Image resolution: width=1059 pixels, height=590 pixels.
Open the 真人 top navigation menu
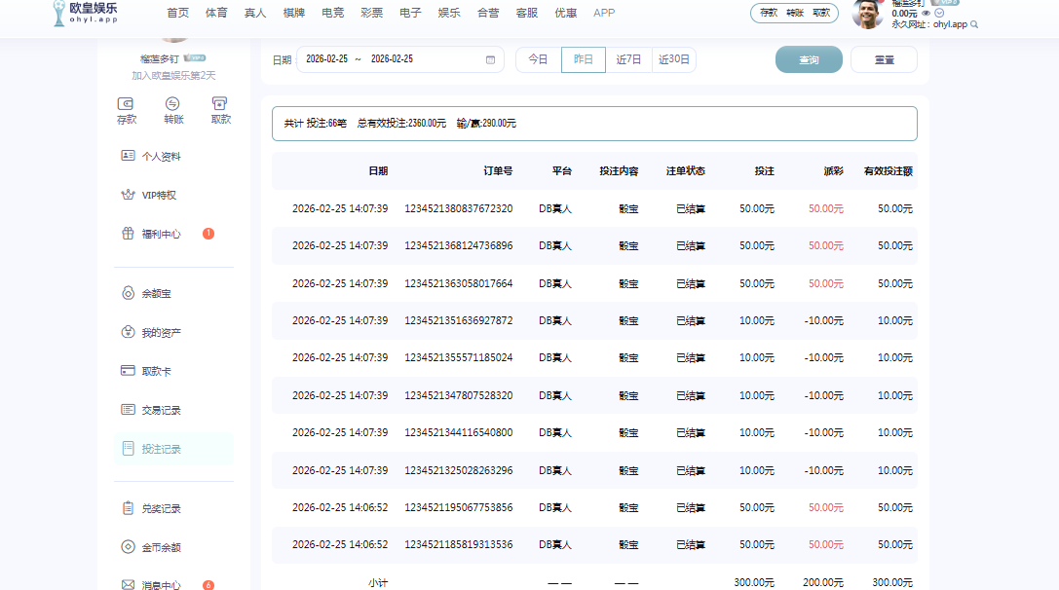click(x=255, y=13)
